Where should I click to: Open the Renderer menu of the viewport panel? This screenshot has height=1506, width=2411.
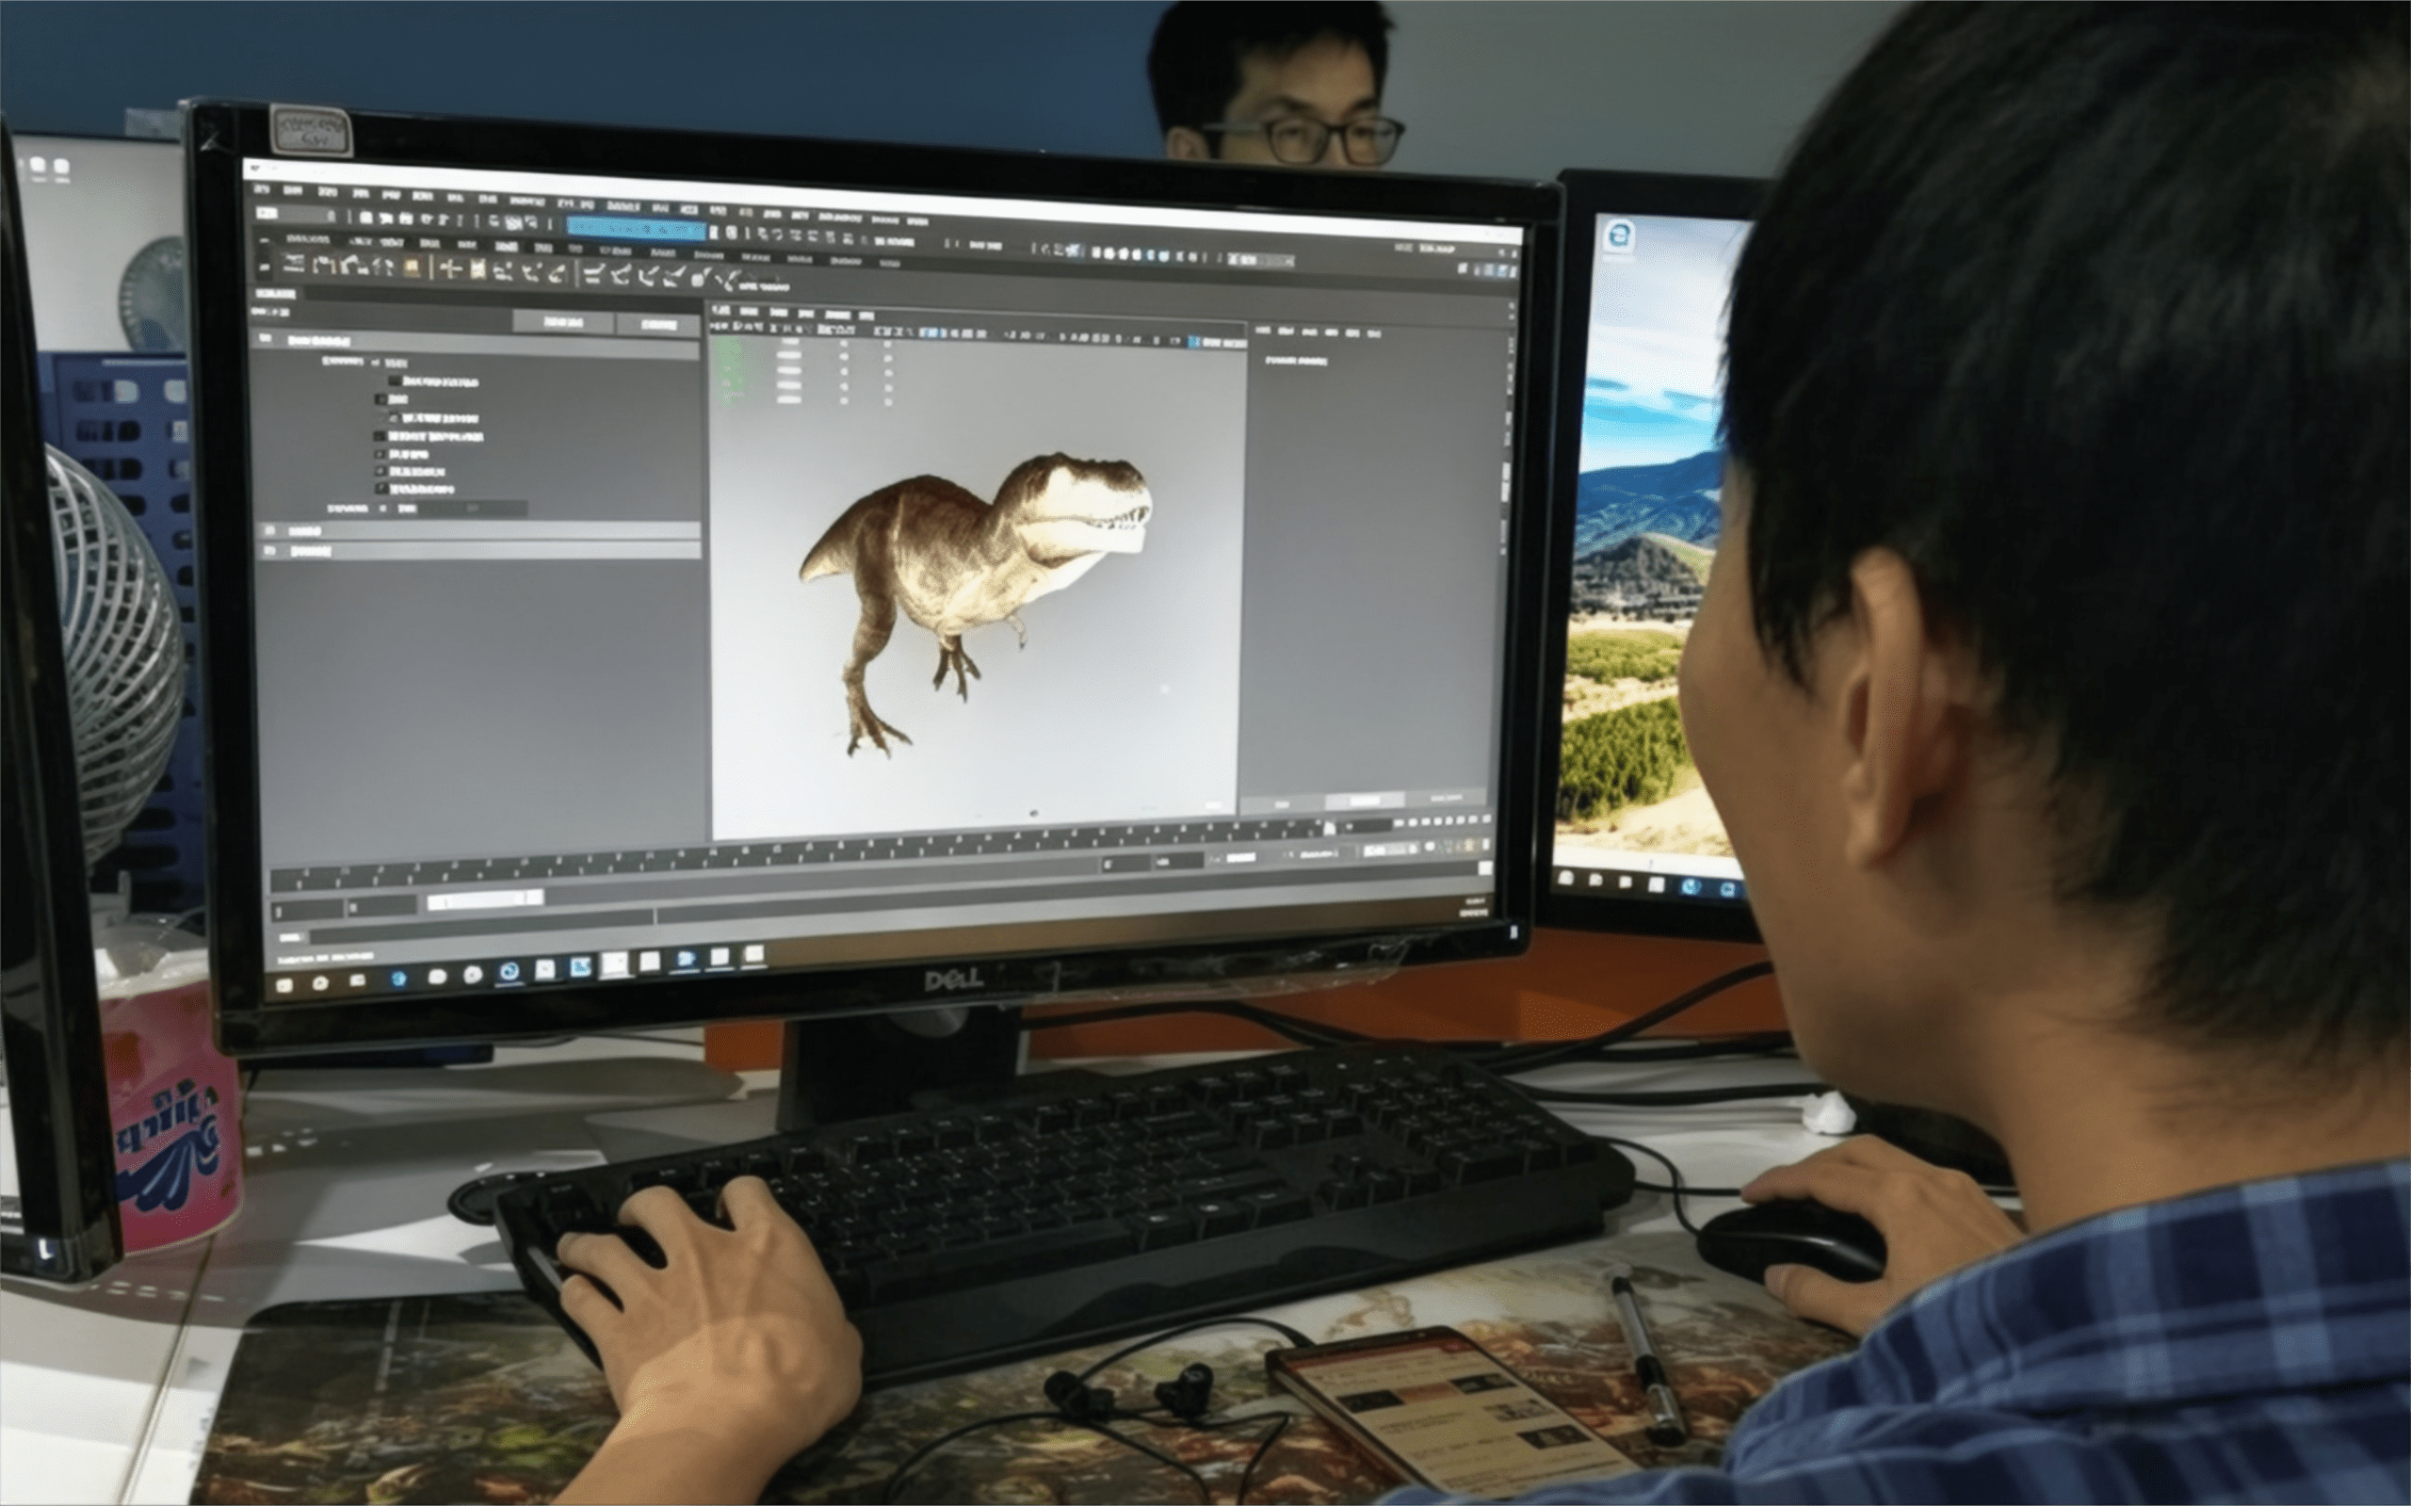(x=837, y=316)
